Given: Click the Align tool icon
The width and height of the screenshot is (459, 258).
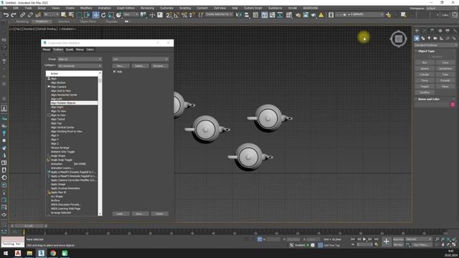Looking at the screenshot, I should 247,15.
